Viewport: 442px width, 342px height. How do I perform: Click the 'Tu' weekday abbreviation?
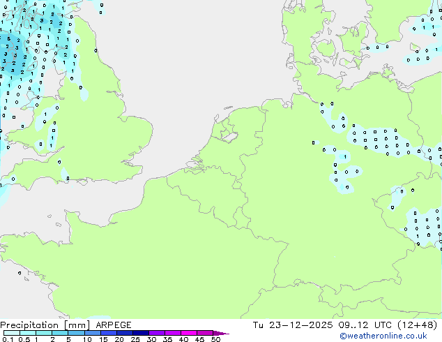pyautogui.click(x=258, y=325)
